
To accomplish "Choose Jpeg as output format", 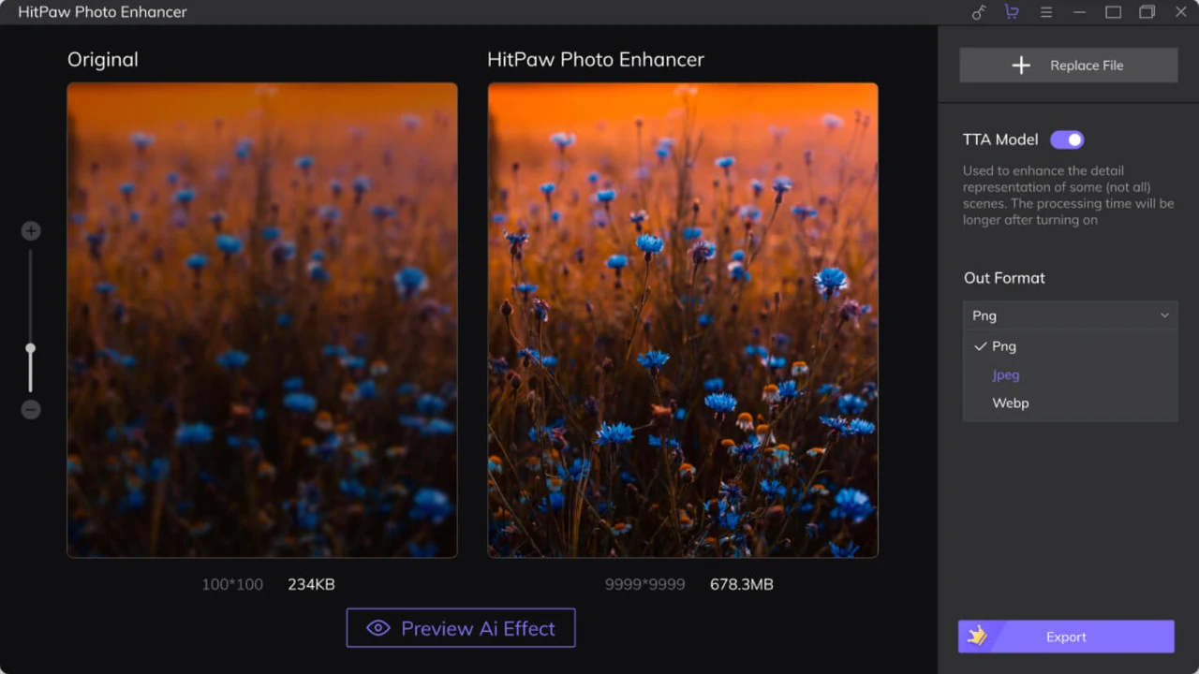I will (x=1070, y=374).
